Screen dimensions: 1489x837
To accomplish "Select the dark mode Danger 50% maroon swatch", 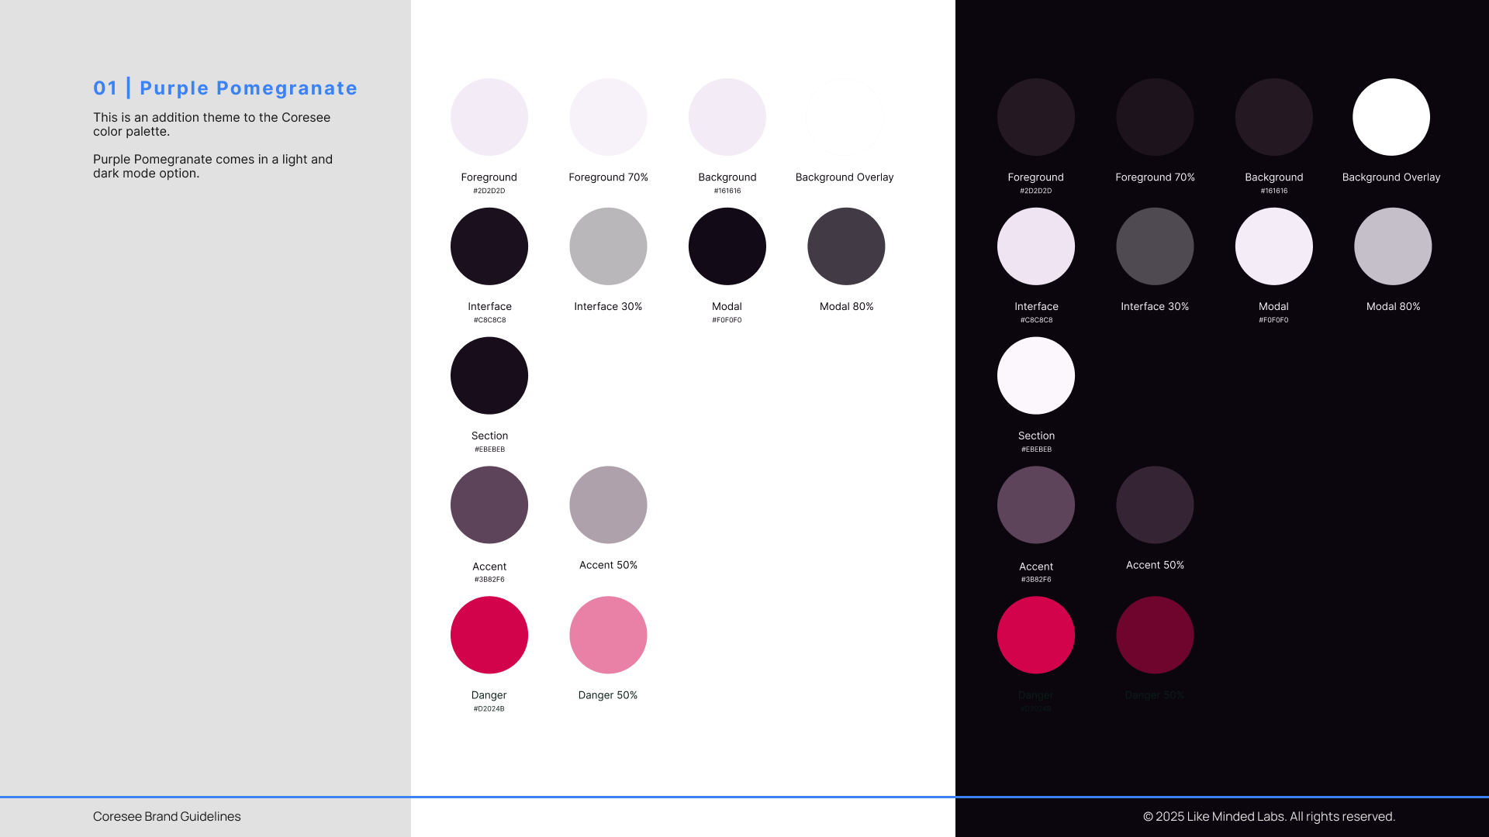I will [1155, 635].
